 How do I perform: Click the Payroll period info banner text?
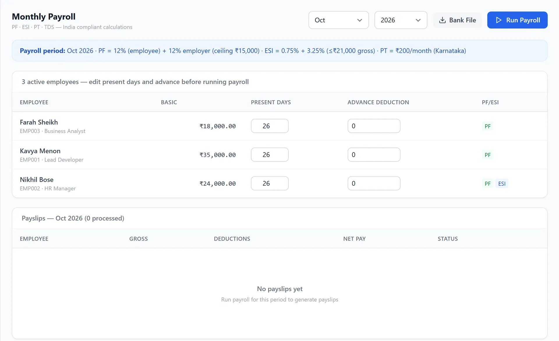243,51
